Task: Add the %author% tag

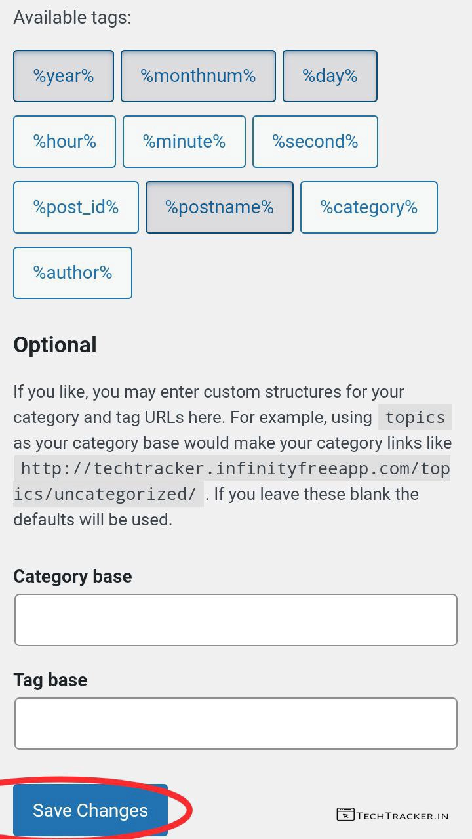Action: click(x=73, y=273)
